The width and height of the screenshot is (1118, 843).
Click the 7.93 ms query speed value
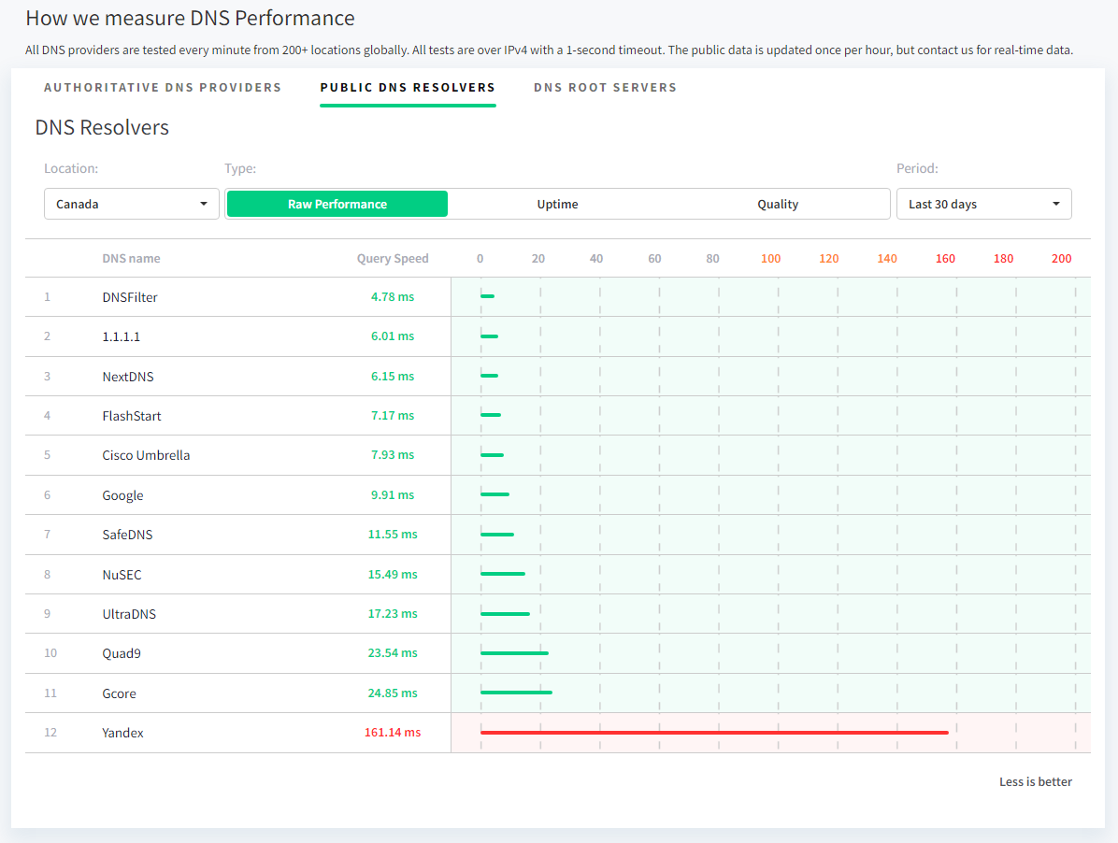click(x=393, y=454)
